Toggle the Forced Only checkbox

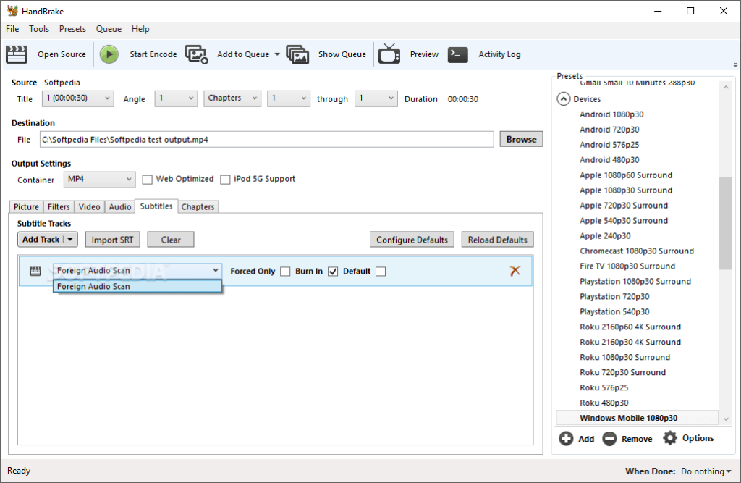(x=285, y=271)
